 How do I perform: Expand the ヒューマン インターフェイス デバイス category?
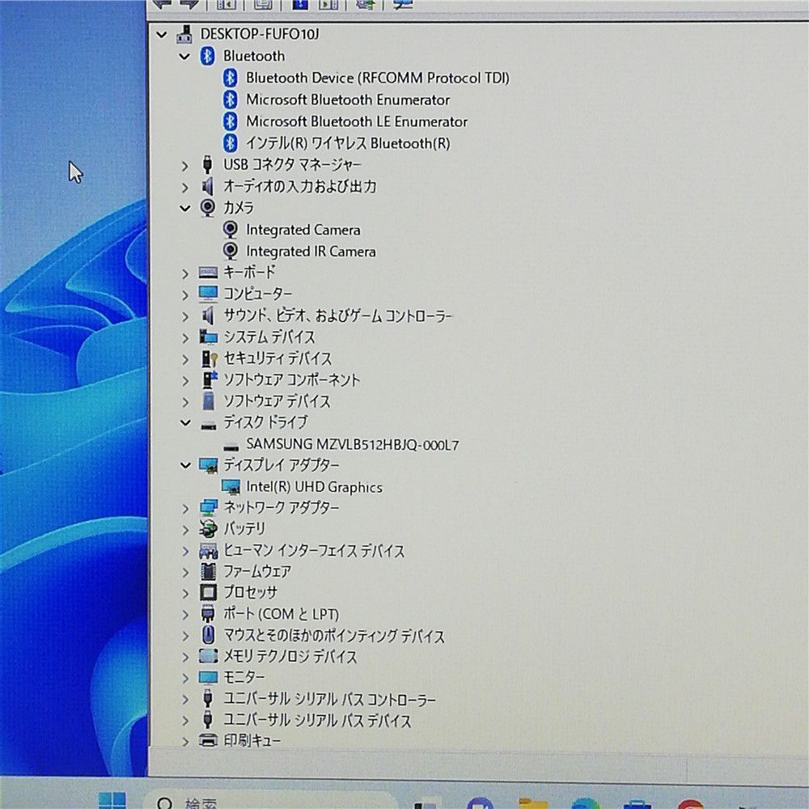click(185, 551)
